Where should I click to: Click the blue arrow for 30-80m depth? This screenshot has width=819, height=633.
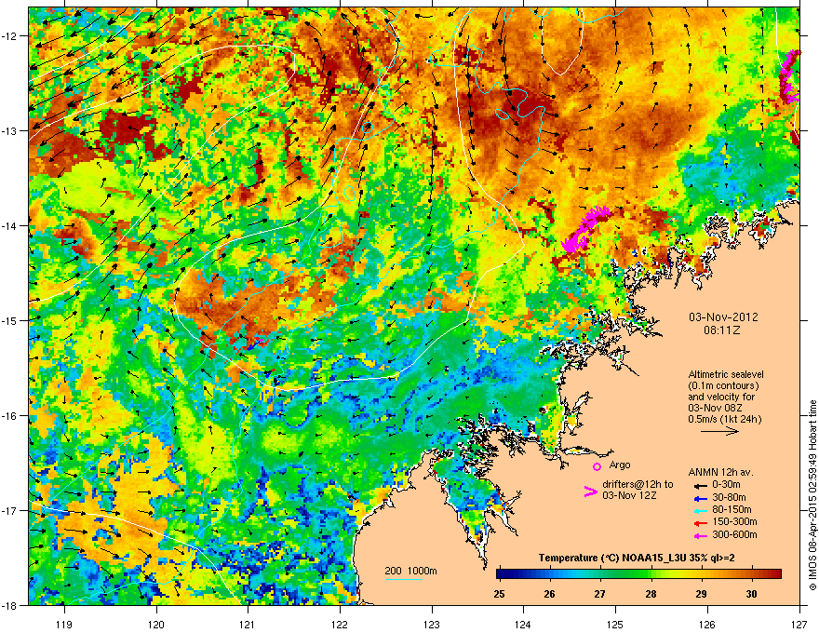701,498
